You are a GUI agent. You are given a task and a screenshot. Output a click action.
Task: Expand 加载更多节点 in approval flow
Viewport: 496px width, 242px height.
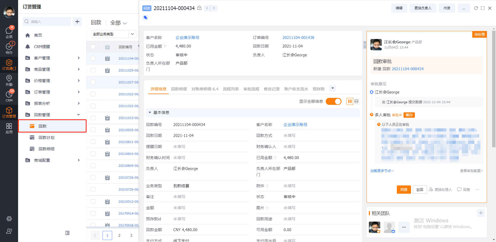click(382, 171)
